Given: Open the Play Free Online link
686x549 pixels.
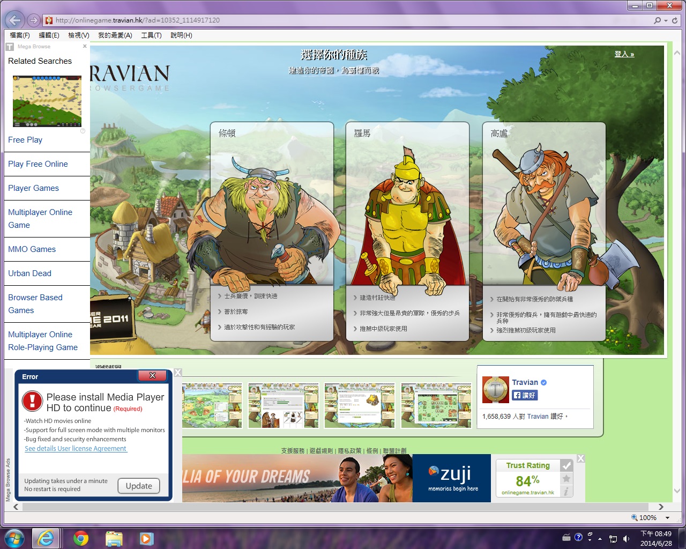Looking at the screenshot, I should (38, 164).
